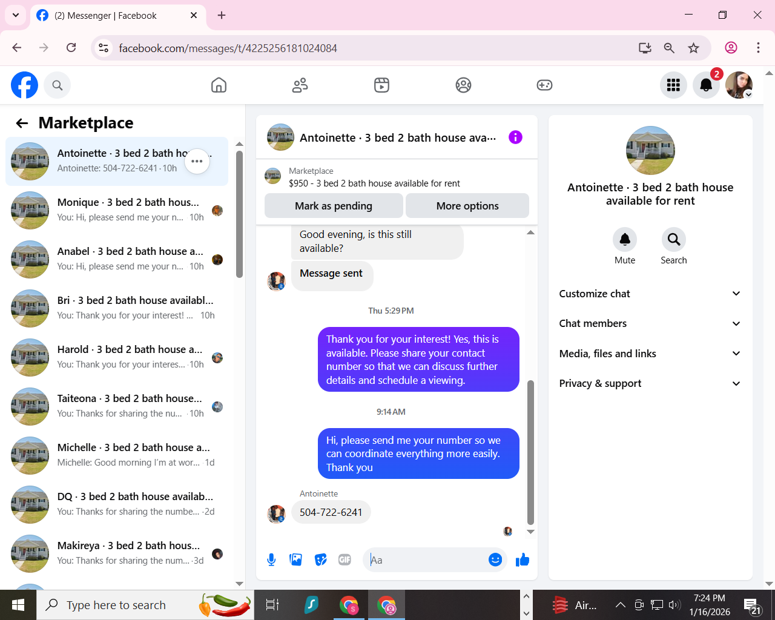The height and width of the screenshot is (620, 775).
Task: Click Mark as pending button
Action: [x=334, y=206]
